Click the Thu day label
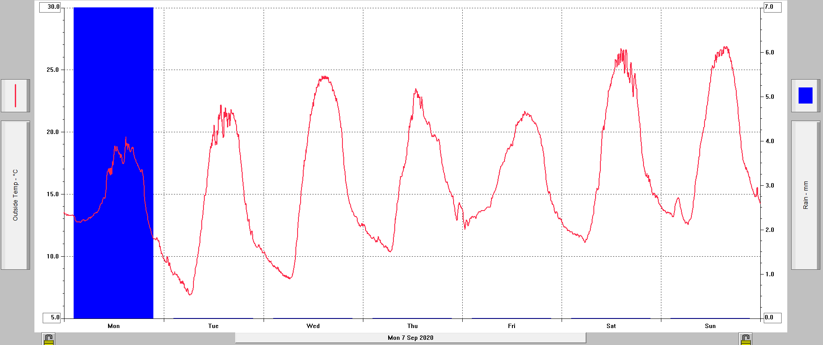 pos(412,326)
